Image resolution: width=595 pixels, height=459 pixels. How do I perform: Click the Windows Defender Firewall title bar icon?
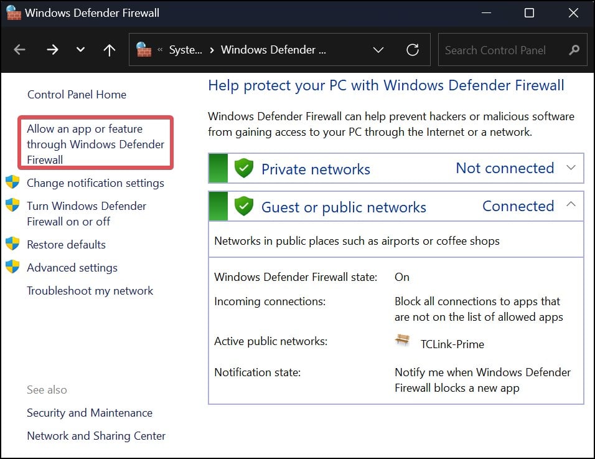13,12
